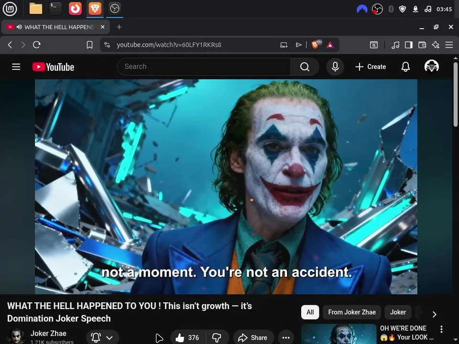
Task: Click the clock showing 03:45
Action: [444, 10]
